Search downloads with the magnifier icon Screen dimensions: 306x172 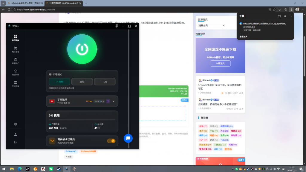click(x=285, y=16)
